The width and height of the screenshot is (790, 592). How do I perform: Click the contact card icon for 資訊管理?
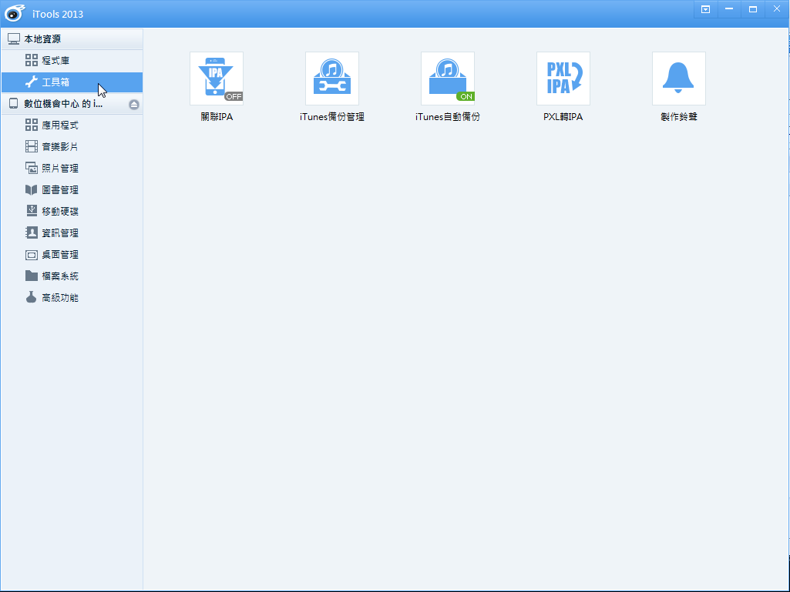(32, 232)
